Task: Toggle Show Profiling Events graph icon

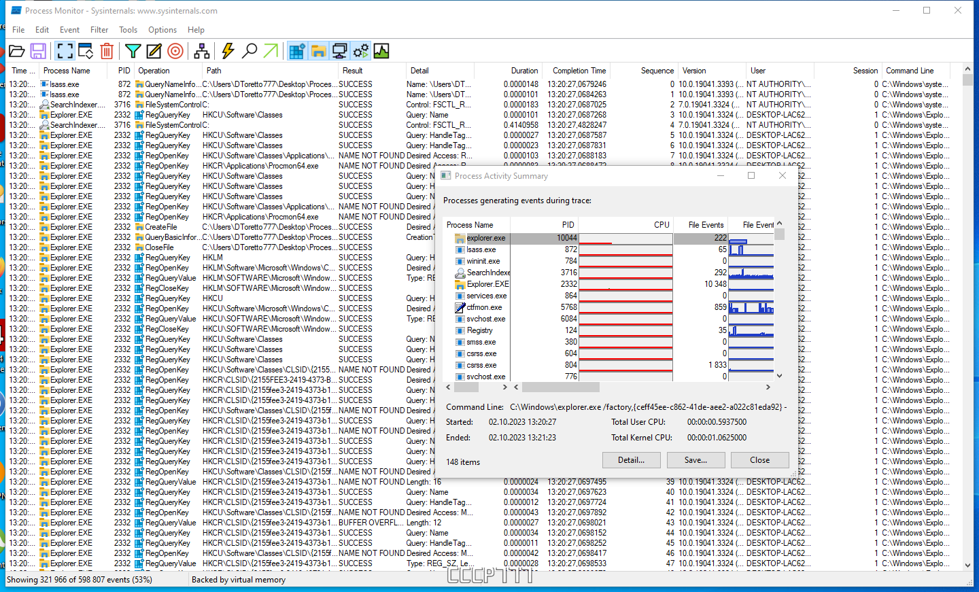Action: (x=381, y=51)
